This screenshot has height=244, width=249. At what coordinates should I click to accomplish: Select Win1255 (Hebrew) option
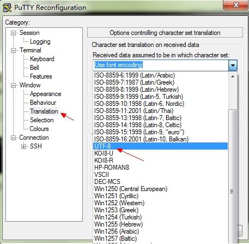point(160,224)
